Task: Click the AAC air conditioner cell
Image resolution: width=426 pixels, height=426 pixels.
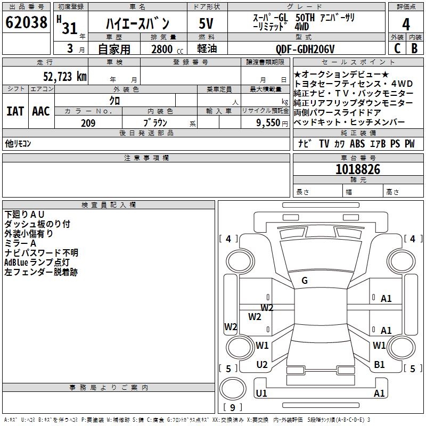Action: pyautogui.click(x=41, y=111)
